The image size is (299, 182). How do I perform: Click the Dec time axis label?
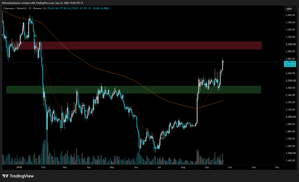[x=277, y=167]
